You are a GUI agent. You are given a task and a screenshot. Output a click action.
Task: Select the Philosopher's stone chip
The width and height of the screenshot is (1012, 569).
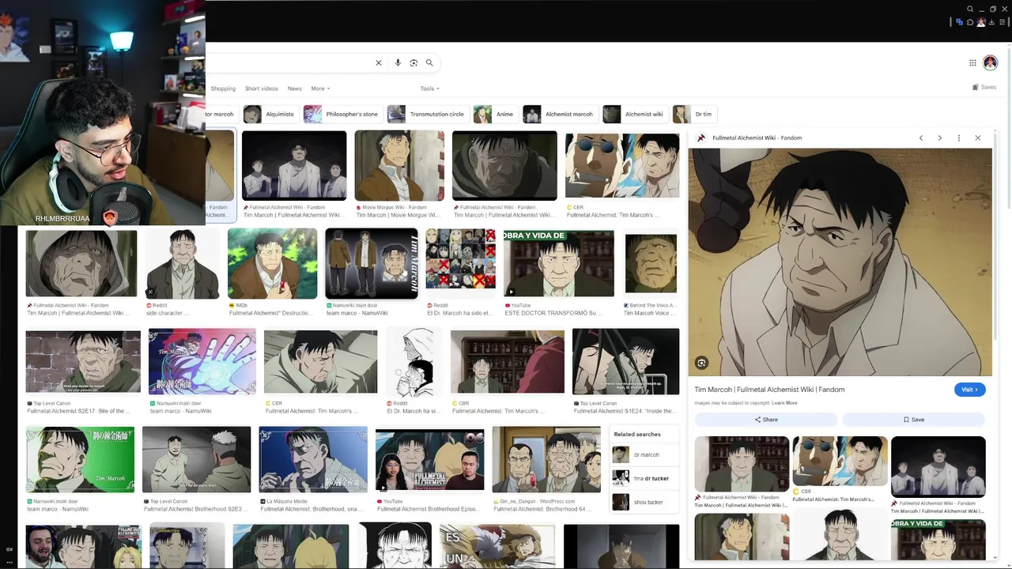[x=342, y=115]
